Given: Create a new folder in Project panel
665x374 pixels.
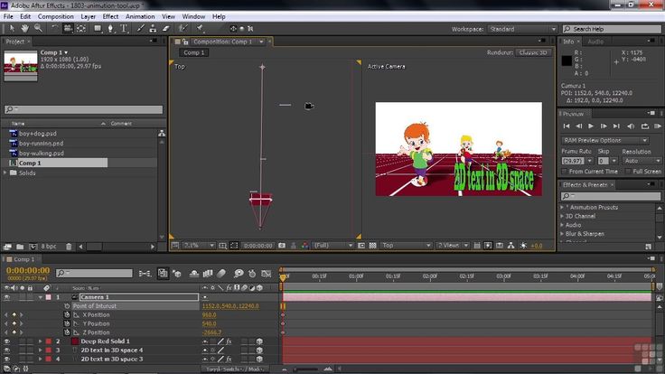Looking at the screenshot, I should tap(20, 247).
